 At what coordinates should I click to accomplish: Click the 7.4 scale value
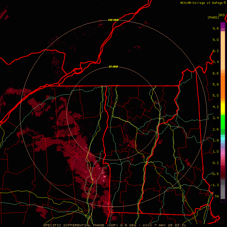point(216,62)
